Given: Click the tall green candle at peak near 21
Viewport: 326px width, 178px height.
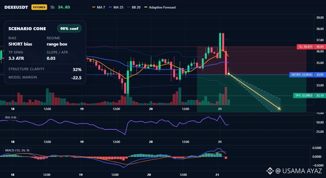Looking at the screenshot, I should pos(220,46).
